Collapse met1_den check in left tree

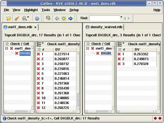click(7, 48)
